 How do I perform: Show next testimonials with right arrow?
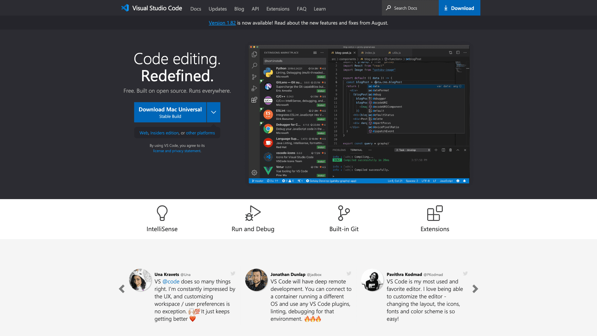pos(475,289)
